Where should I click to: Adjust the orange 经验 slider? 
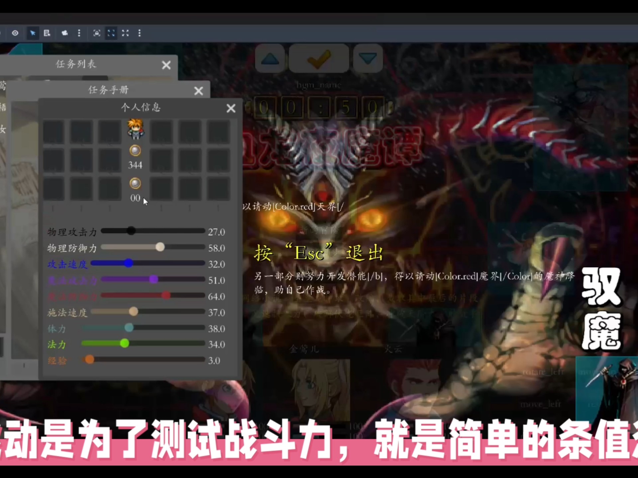point(143,359)
